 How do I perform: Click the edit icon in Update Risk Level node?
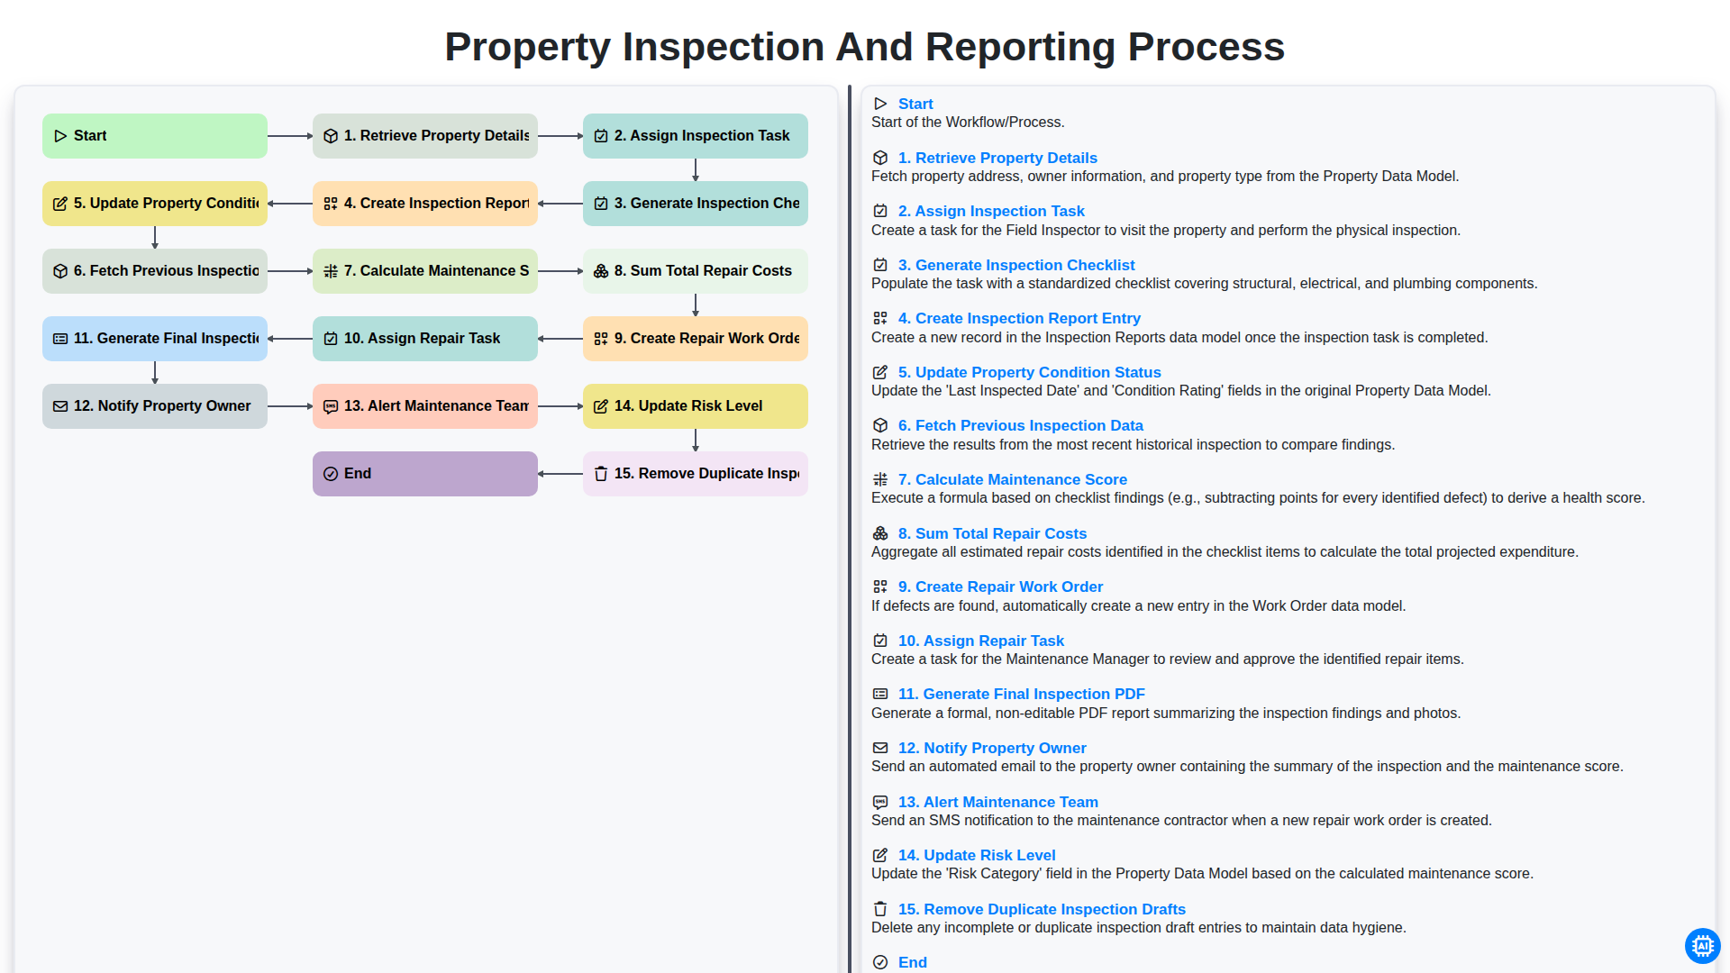[601, 406]
